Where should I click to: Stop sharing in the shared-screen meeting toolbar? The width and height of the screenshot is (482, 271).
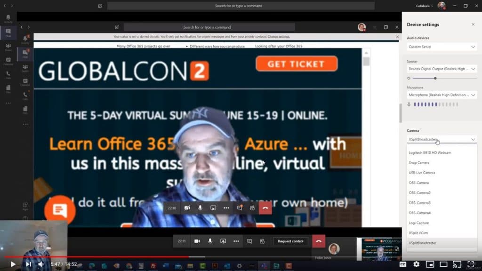[x=213, y=208]
